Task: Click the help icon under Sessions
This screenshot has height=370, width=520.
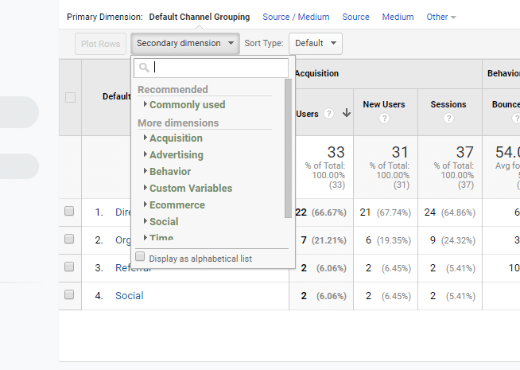Action: pos(448,119)
